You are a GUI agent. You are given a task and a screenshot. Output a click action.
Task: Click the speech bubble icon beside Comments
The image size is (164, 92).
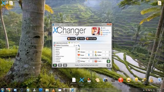(79, 58)
